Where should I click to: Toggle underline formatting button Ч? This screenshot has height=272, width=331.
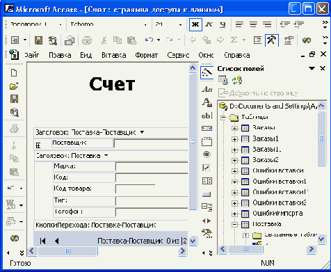click(x=222, y=24)
